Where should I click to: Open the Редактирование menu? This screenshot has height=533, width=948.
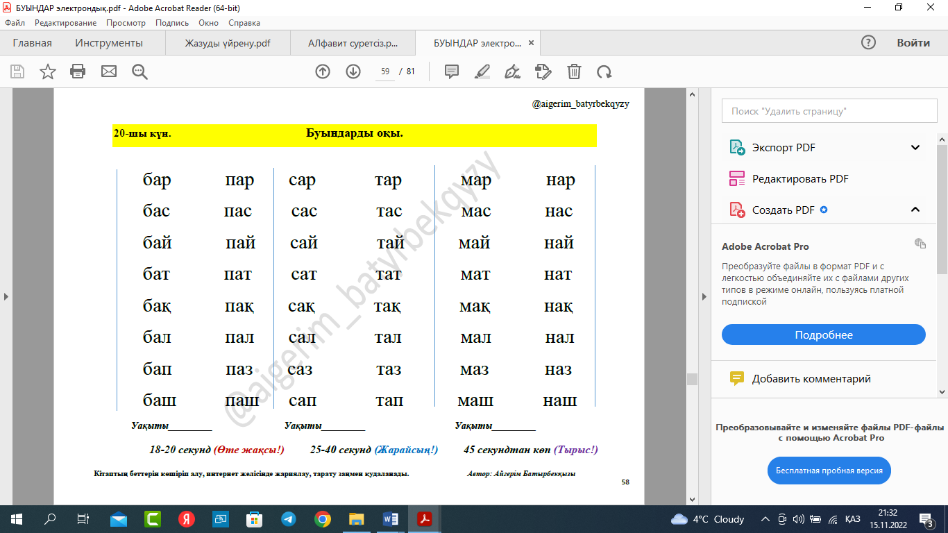65,23
